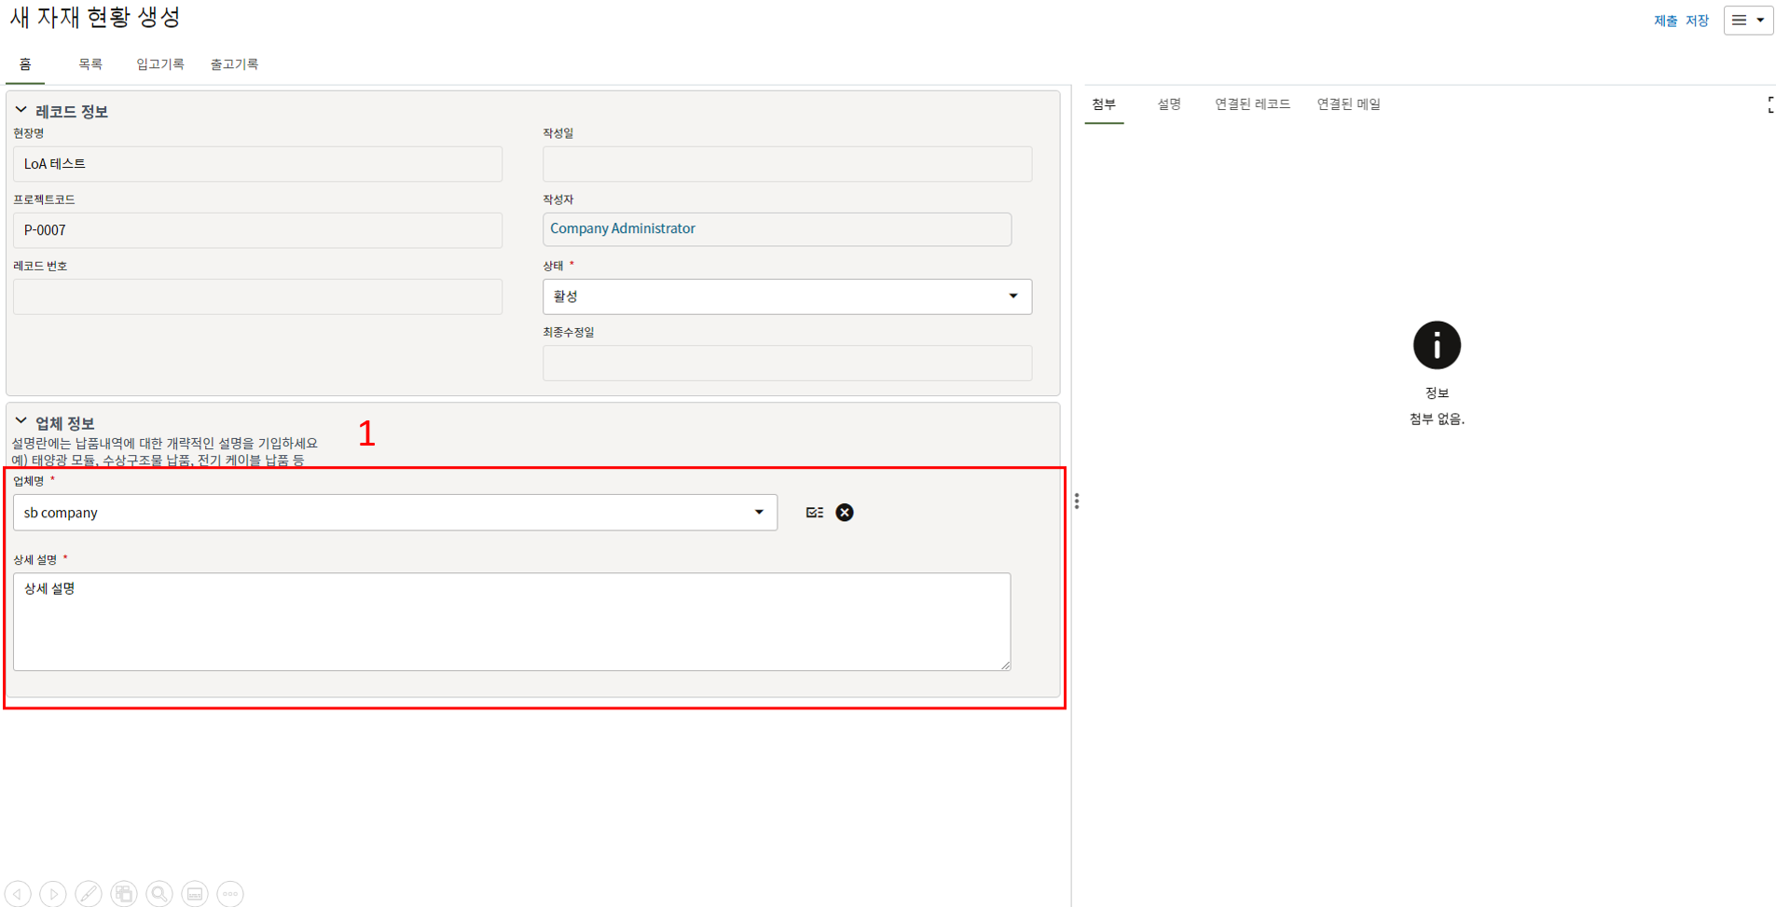Image resolution: width=1776 pixels, height=907 pixels.
Task: Switch to the 입고기록 tab
Action: pos(160,64)
